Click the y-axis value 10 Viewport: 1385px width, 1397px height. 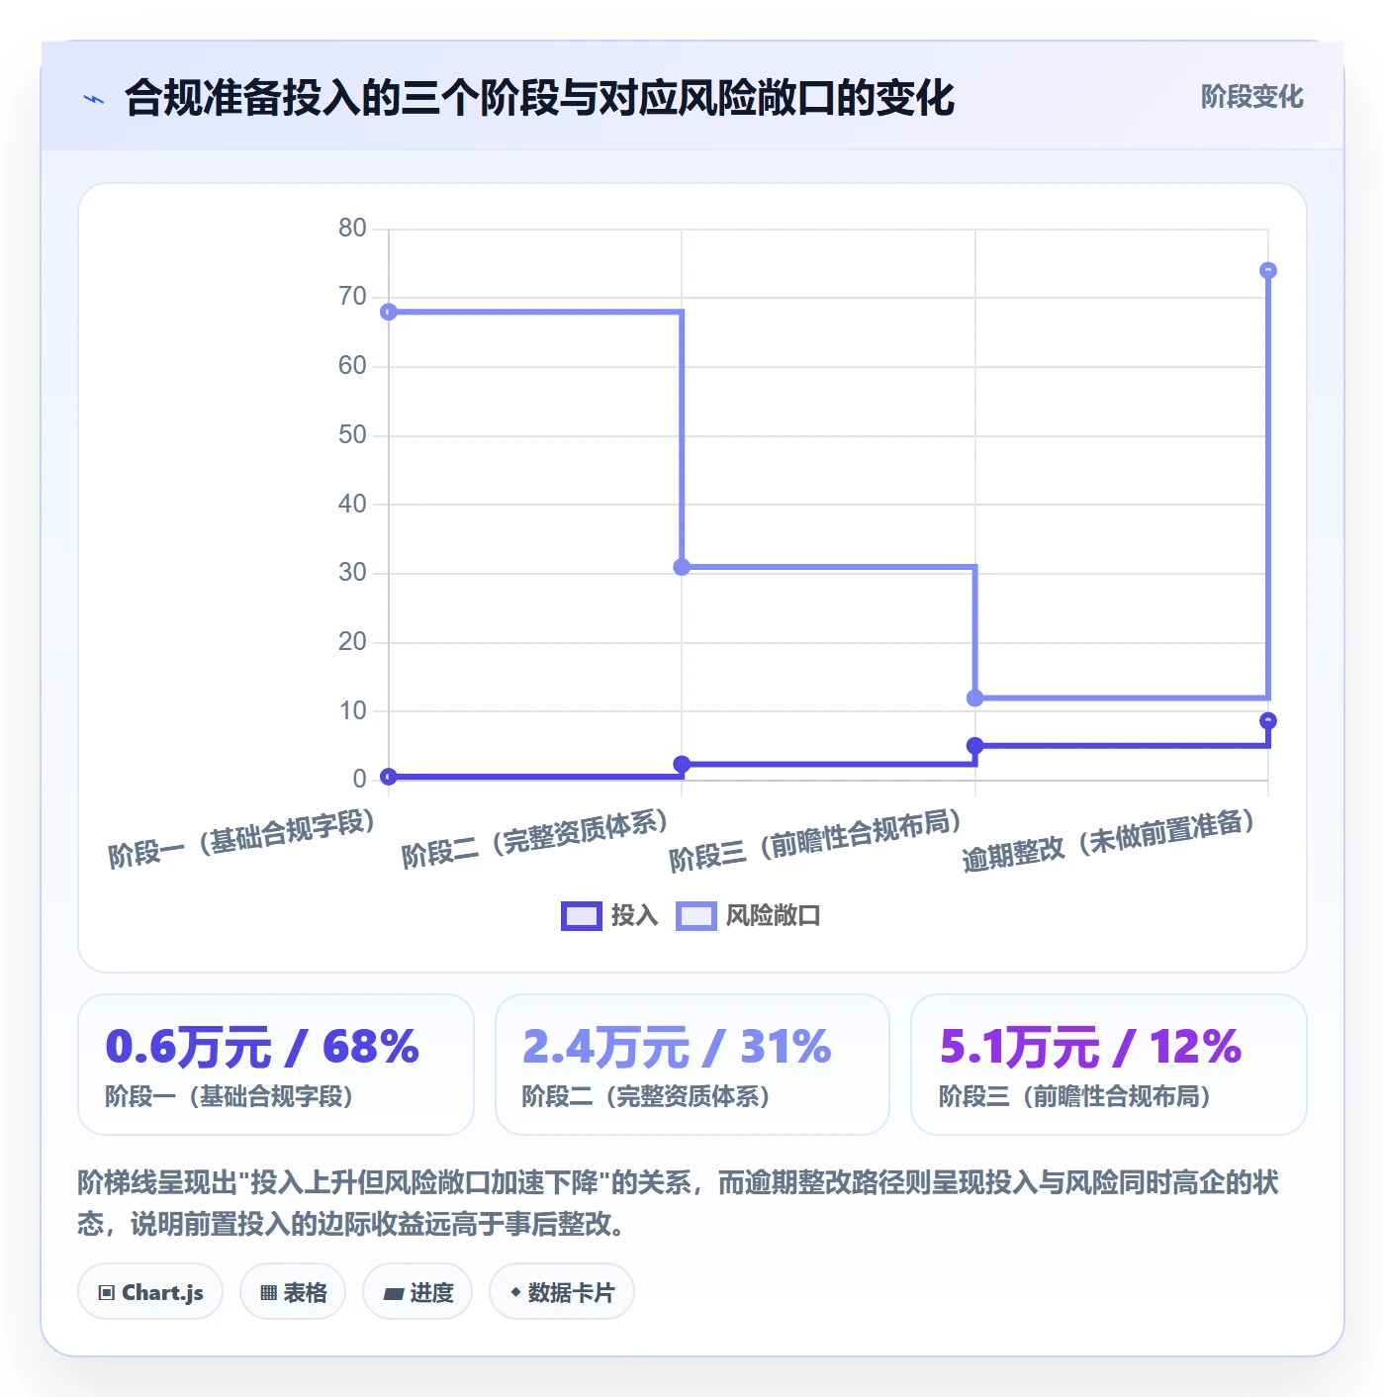[352, 710]
